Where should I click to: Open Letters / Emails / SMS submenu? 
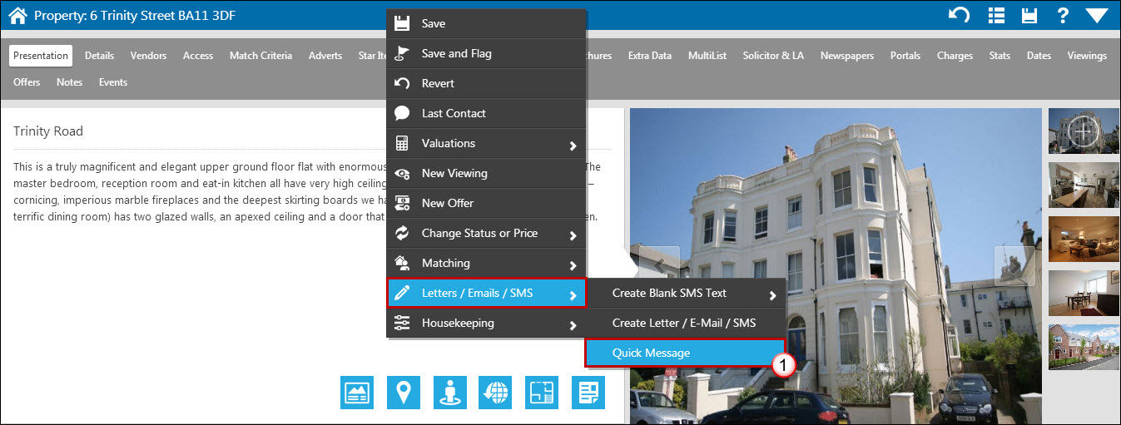(x=486, y=293)
